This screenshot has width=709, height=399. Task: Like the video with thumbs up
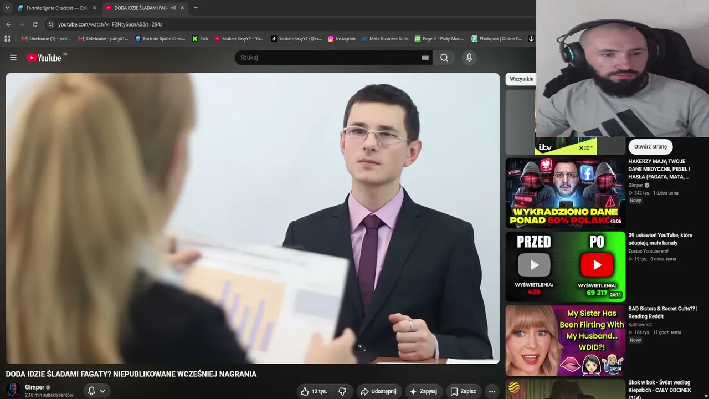pos(314,391)
